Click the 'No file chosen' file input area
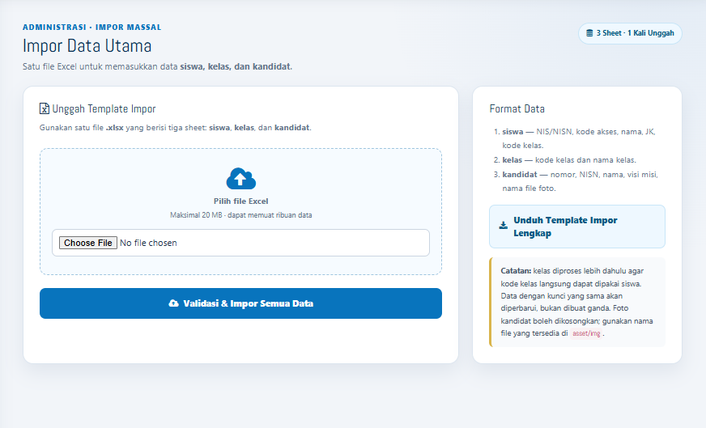The height and width of the screenshot is (428, 706). point(241,243)
